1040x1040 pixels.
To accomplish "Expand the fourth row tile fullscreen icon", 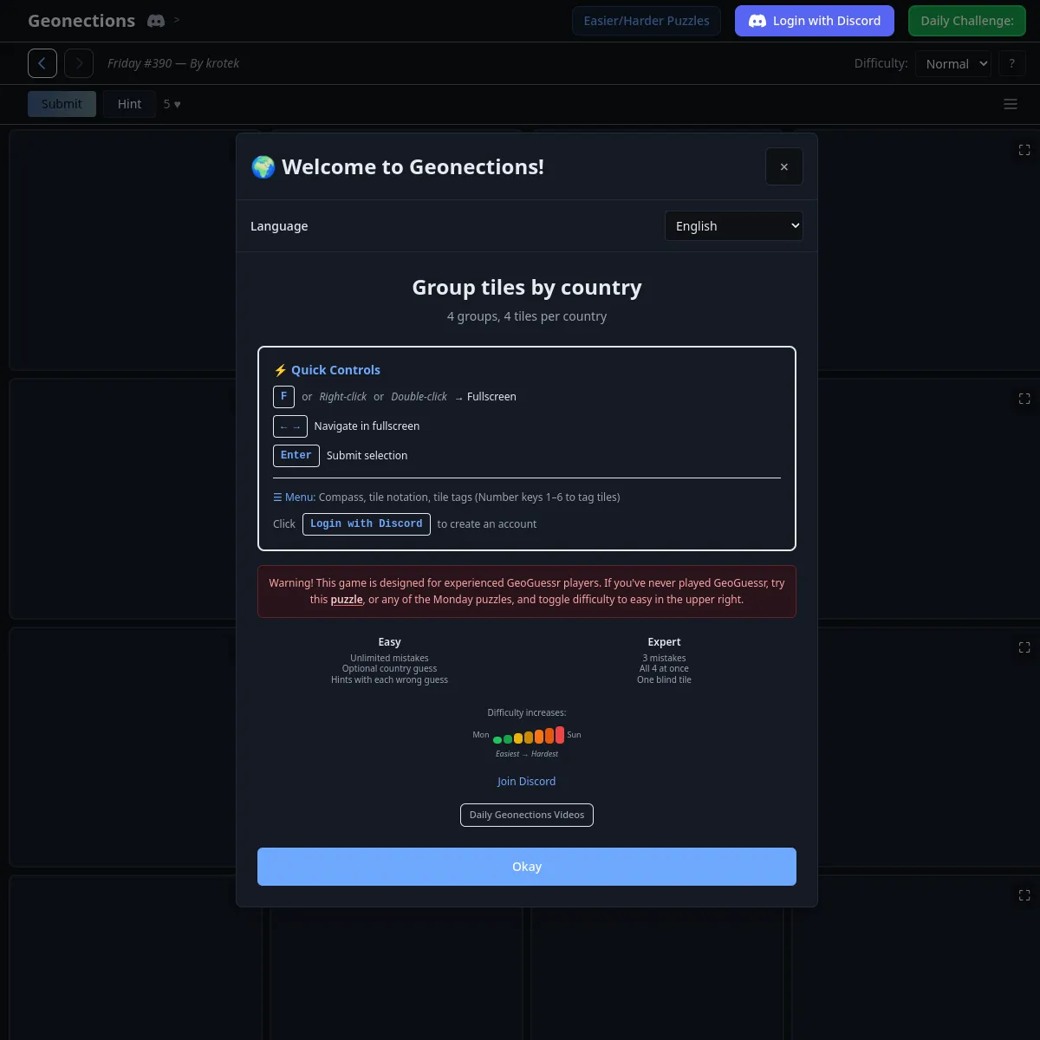I will coord(1024,895).
